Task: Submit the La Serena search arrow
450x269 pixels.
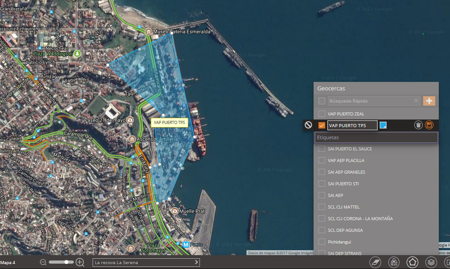Action: click(x=196, y=262)
